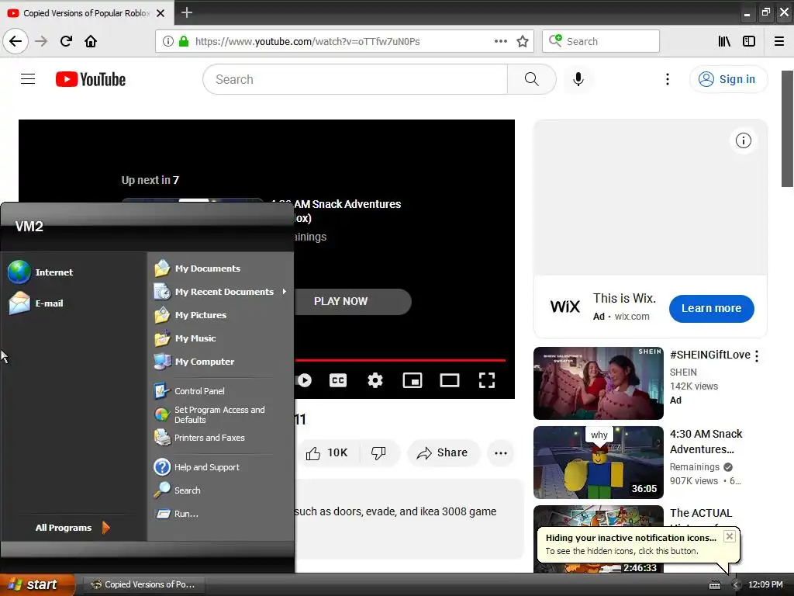Dislike the video

[x=378, y=453]
